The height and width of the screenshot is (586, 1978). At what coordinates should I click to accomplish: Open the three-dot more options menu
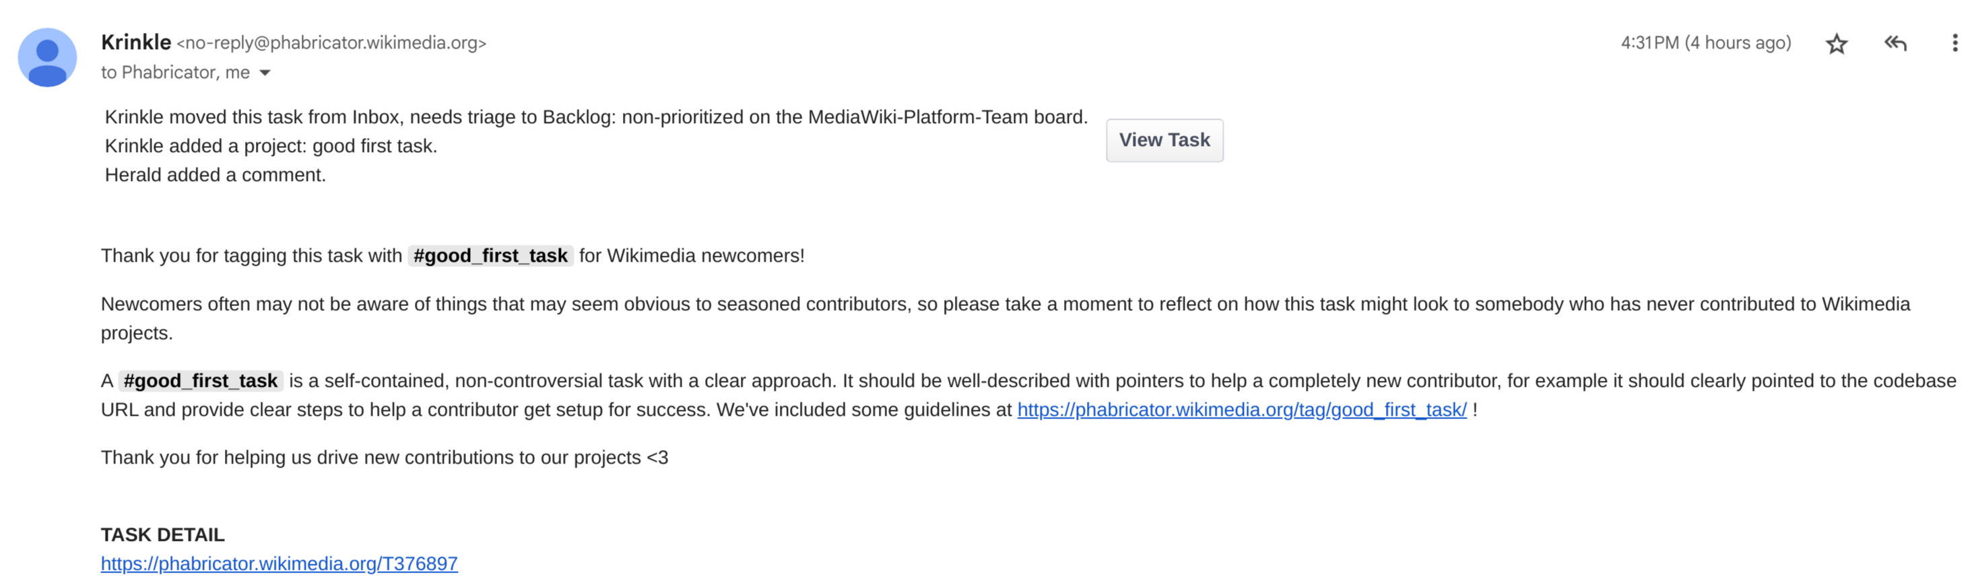(x=1954, y=43)
